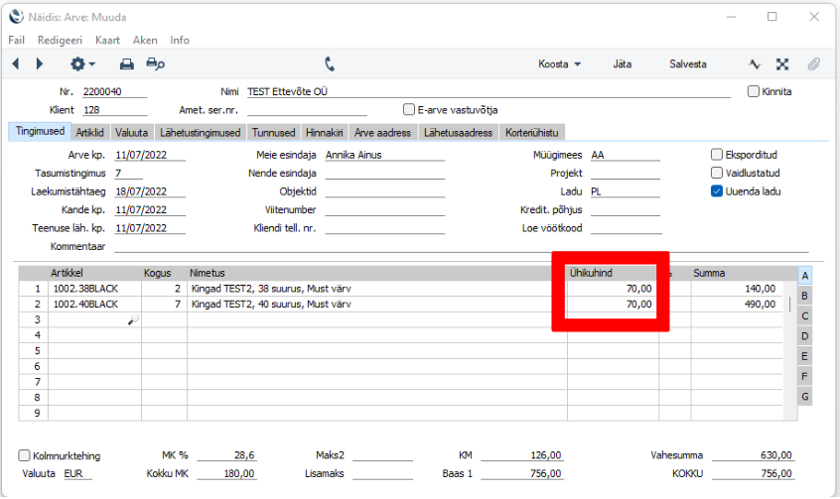
Task: Open print preview icon
Action: pyautogui.click(x=155, y=64)
